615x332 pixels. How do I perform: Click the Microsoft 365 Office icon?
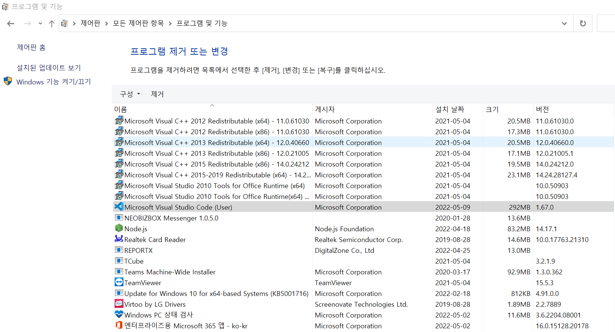tap(119, 325)
